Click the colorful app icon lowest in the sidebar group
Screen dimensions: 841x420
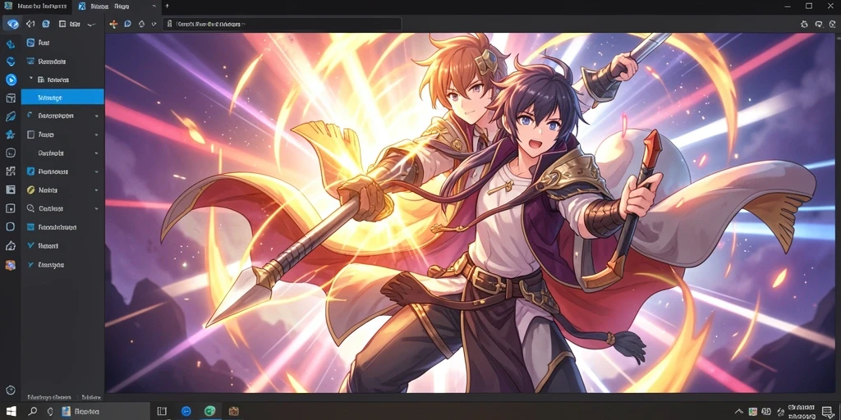pos(11,265)
